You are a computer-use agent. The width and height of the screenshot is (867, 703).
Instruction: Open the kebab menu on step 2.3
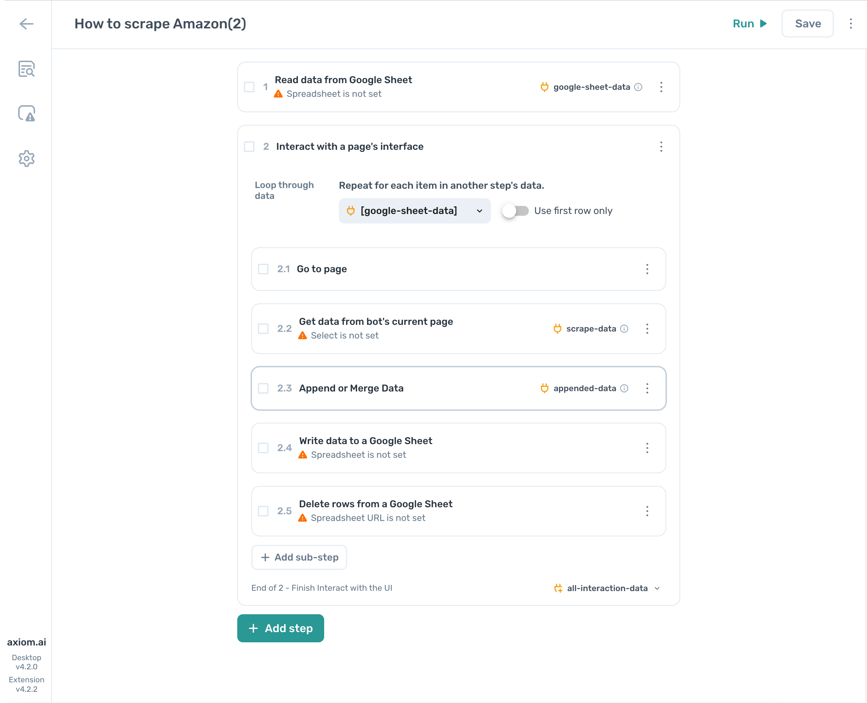647,388
